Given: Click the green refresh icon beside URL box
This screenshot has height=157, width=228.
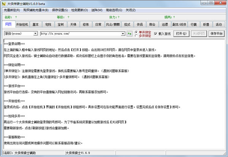Looking at the screenshot, I should (129, 33).
